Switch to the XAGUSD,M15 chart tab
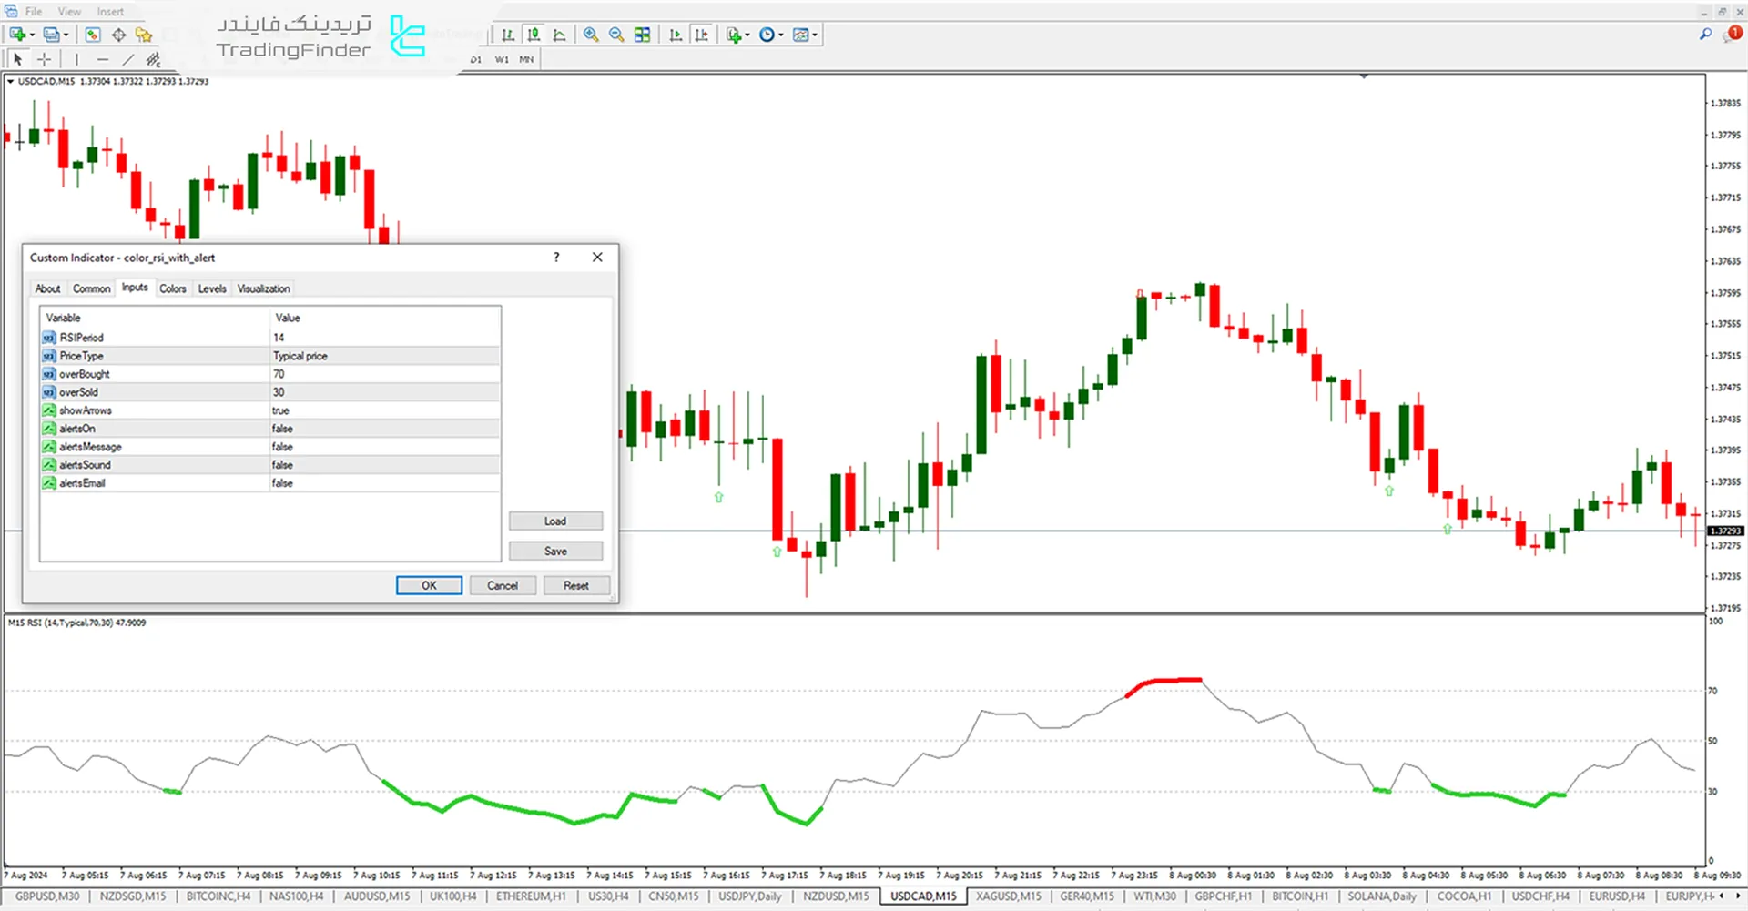1748x911 pixels. click(x=1008, y=896)
